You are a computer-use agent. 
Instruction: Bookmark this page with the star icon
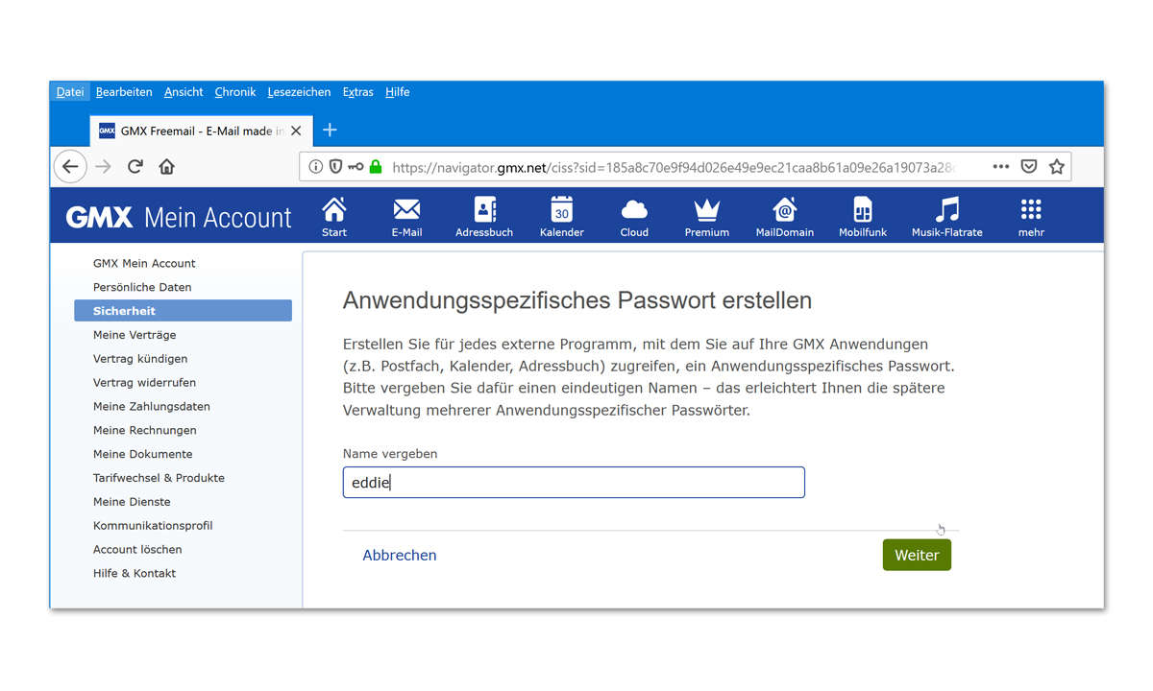click(1057, 166)
